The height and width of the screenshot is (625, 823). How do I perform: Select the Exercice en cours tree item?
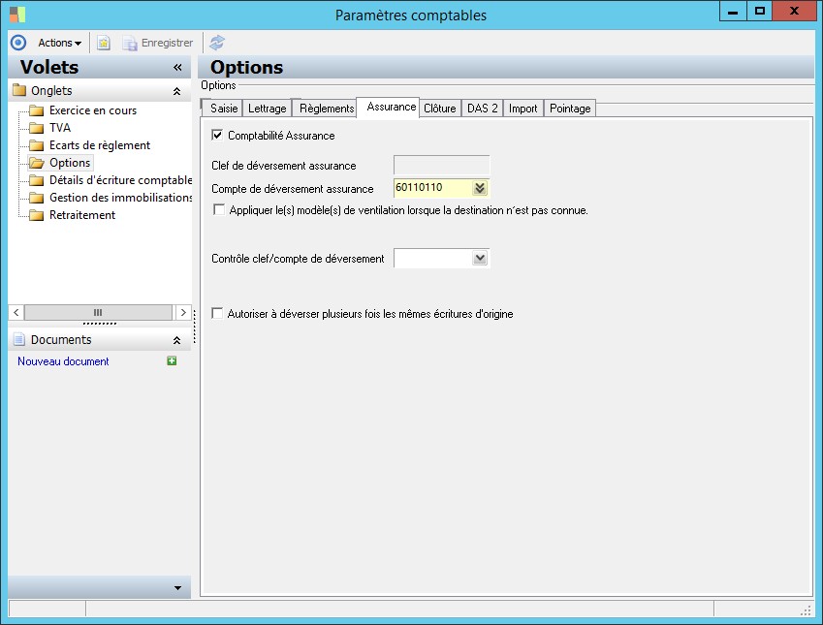tap(93, 110)
